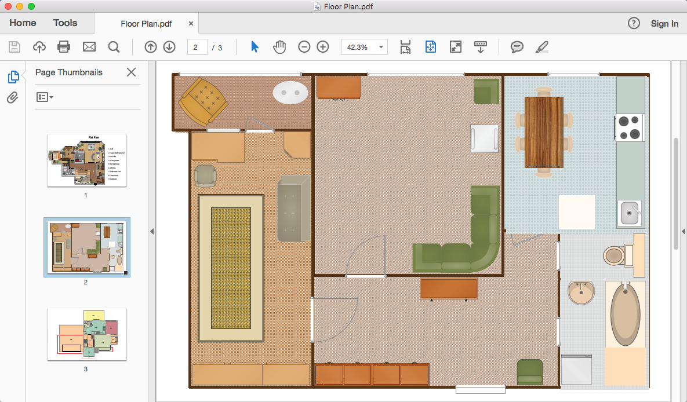The height and width of the screenshot is (402, 687).
Task: Expand the thumbnail options menu
Action: 45,97
